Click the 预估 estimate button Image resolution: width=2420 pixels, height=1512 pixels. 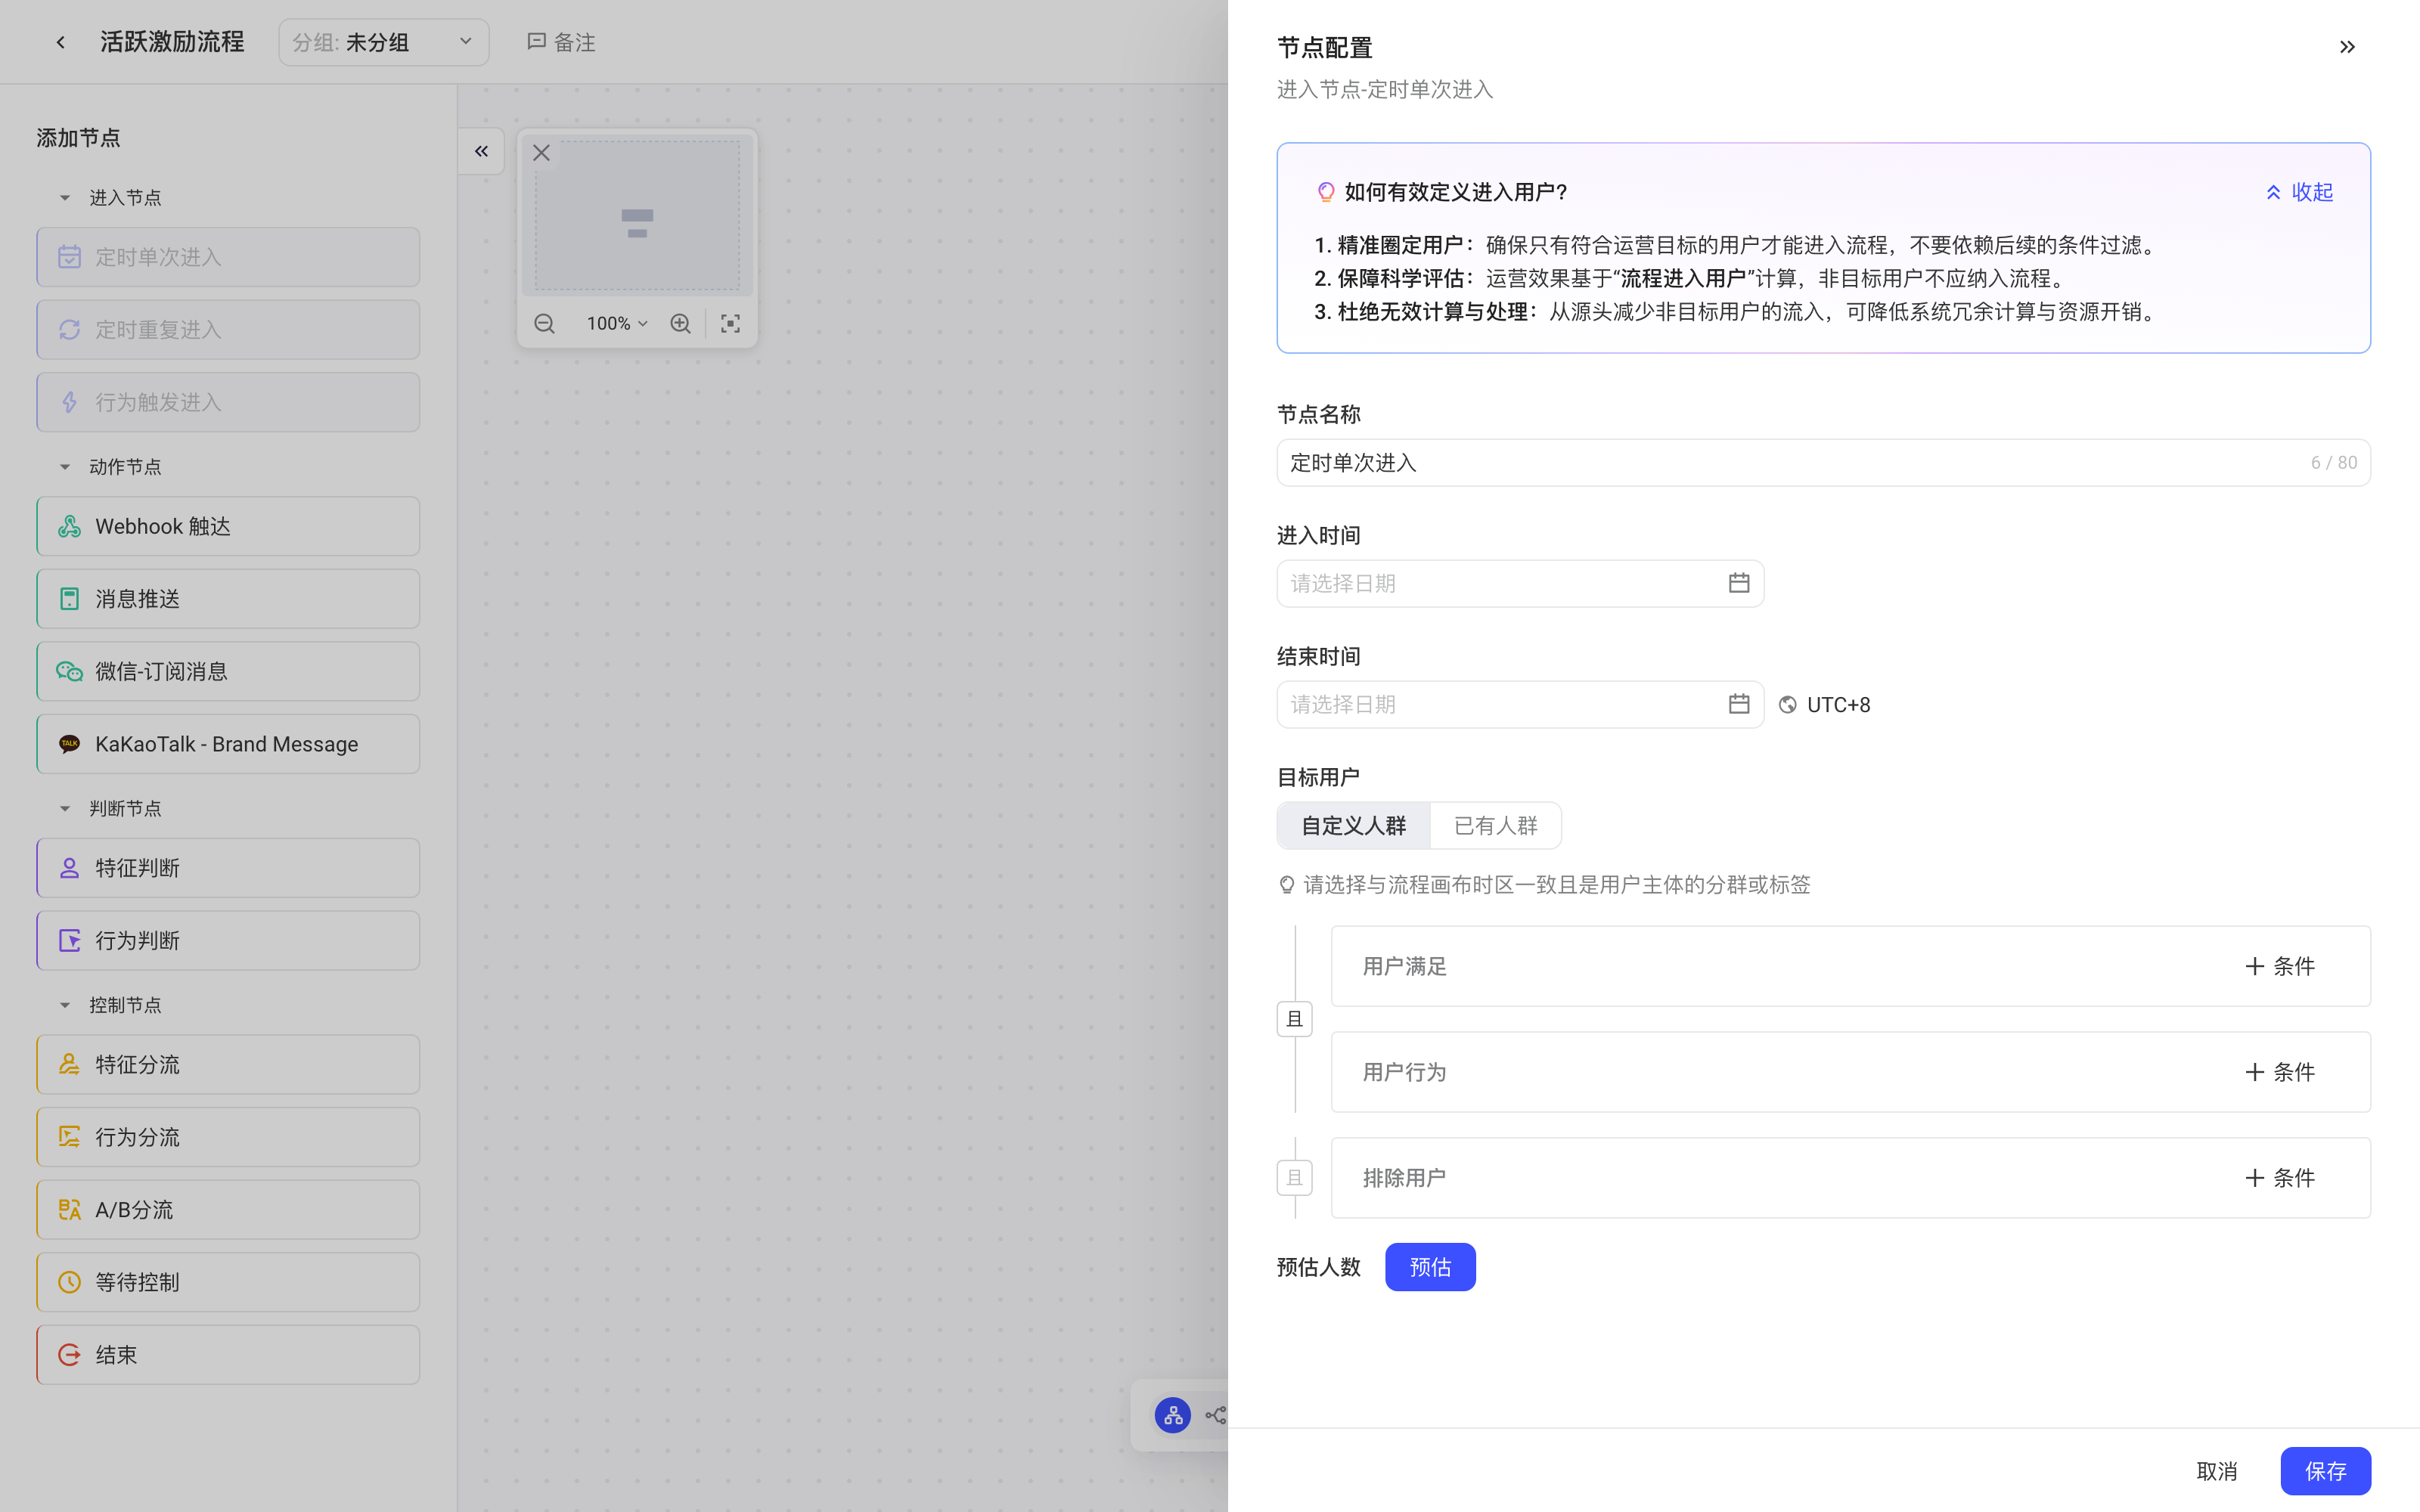click(x=1430, y=1267)
